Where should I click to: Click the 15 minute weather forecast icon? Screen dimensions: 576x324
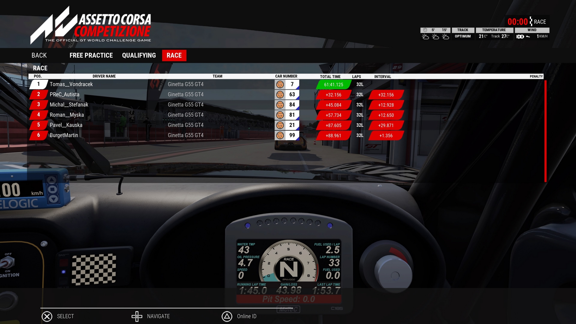point(445,37)
